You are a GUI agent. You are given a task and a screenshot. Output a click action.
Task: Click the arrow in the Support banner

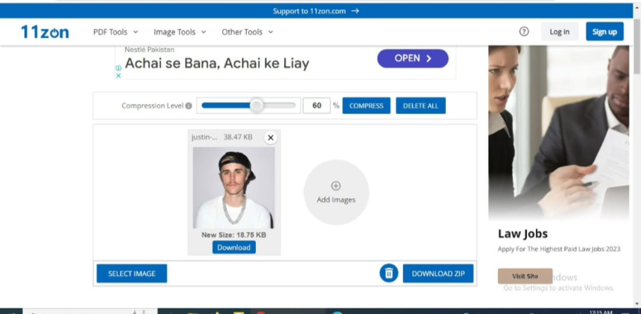click(x=356, y=11)
